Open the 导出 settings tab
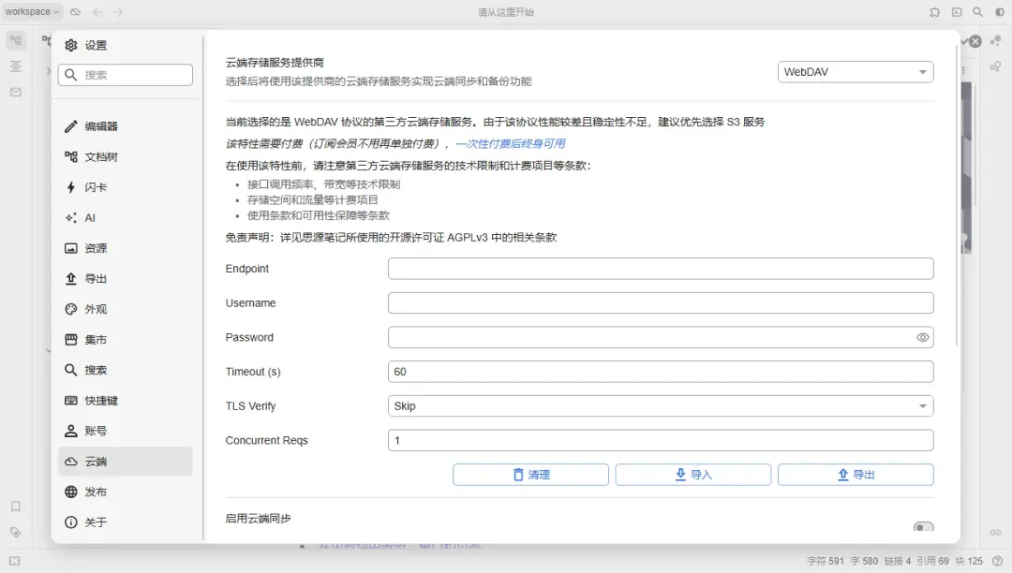This screenshot has width=1012, height=573. click(x=126, y=278)
